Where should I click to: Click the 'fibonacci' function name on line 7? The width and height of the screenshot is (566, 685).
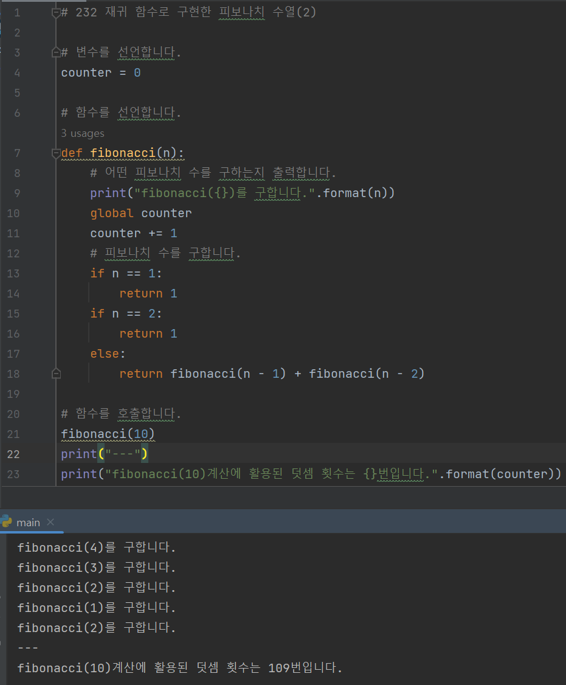pyautogui.click(x=123, y=153)
